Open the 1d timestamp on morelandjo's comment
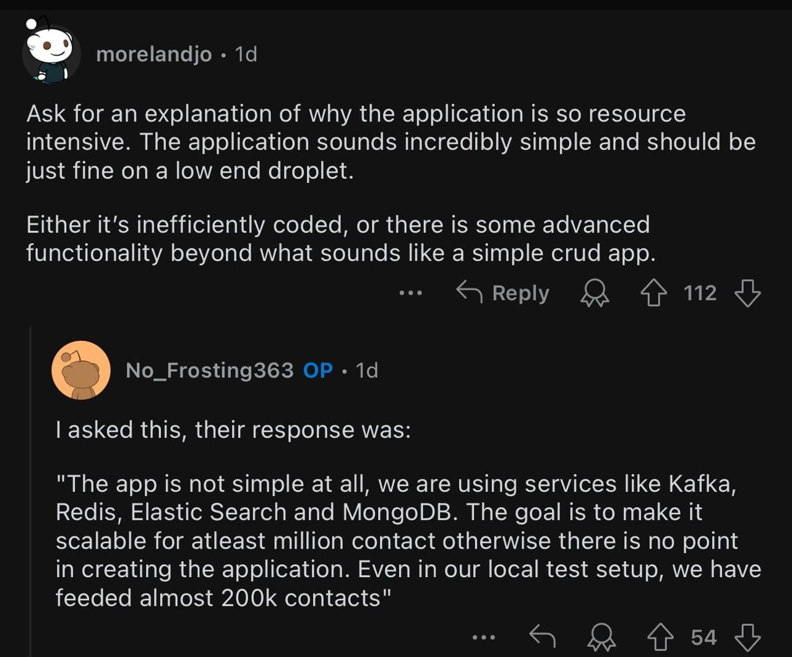 [246, 54]
